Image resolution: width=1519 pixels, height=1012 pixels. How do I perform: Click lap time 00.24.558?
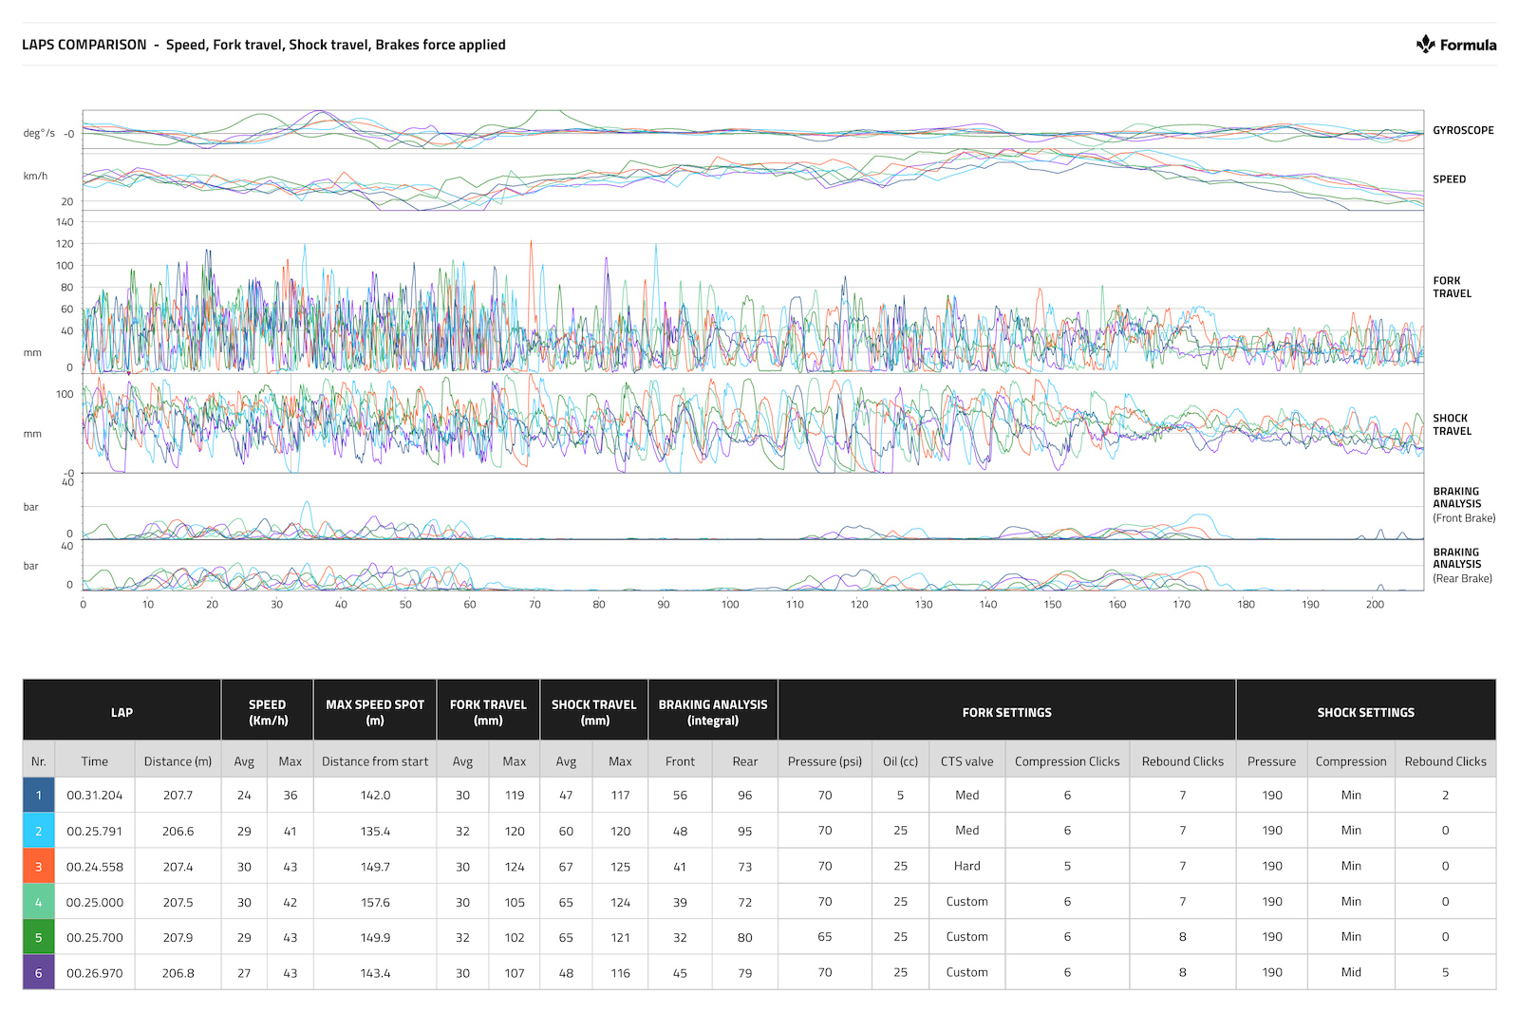(95, 867)
